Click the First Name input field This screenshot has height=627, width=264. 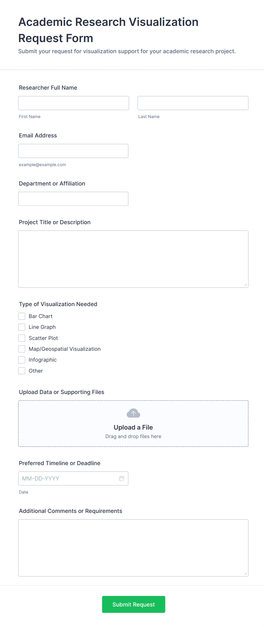pos(74,103)
